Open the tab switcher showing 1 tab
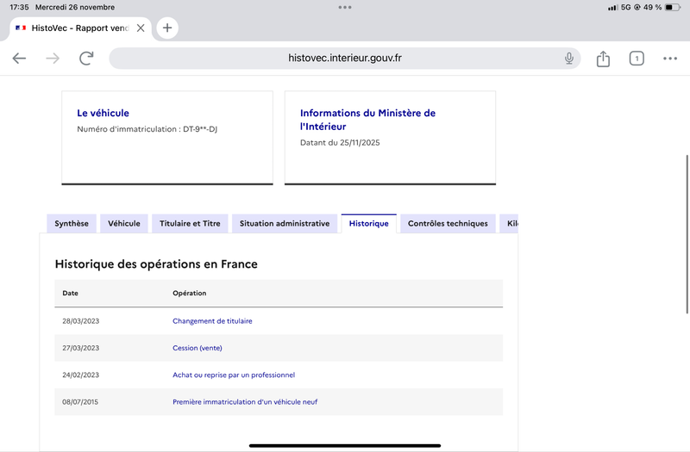 637,59
